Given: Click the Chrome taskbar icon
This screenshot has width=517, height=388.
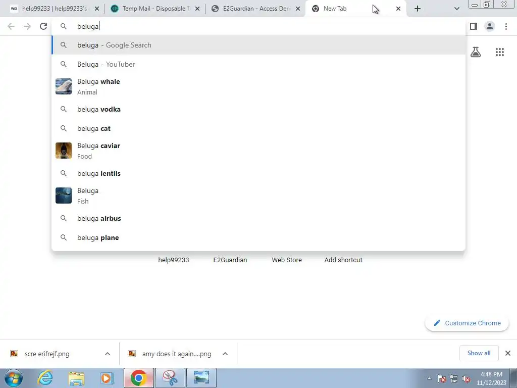Looking at the screenshot, I should [x=138, y=378].
